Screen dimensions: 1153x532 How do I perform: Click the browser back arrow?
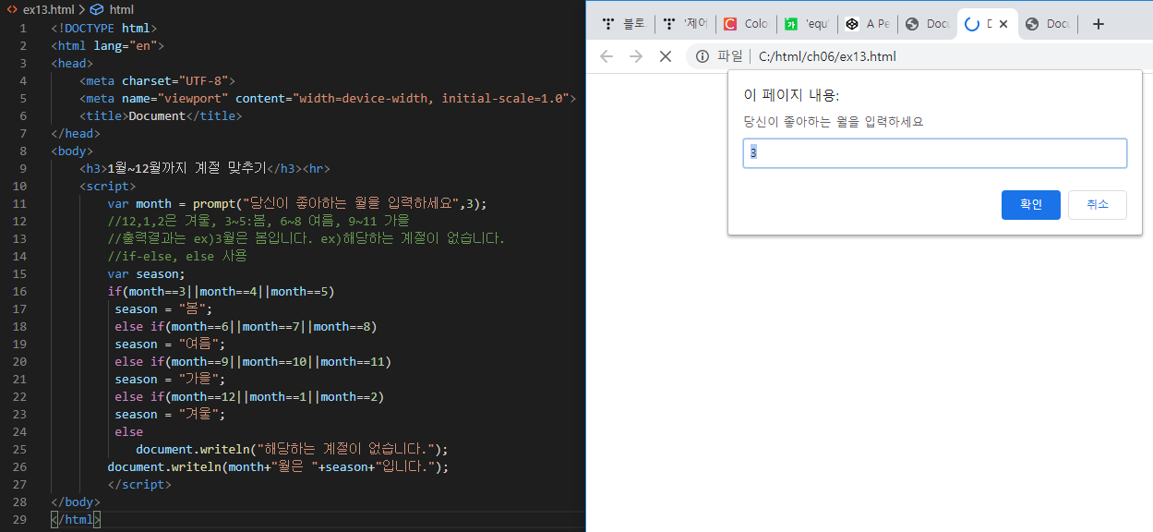point(607,56)
